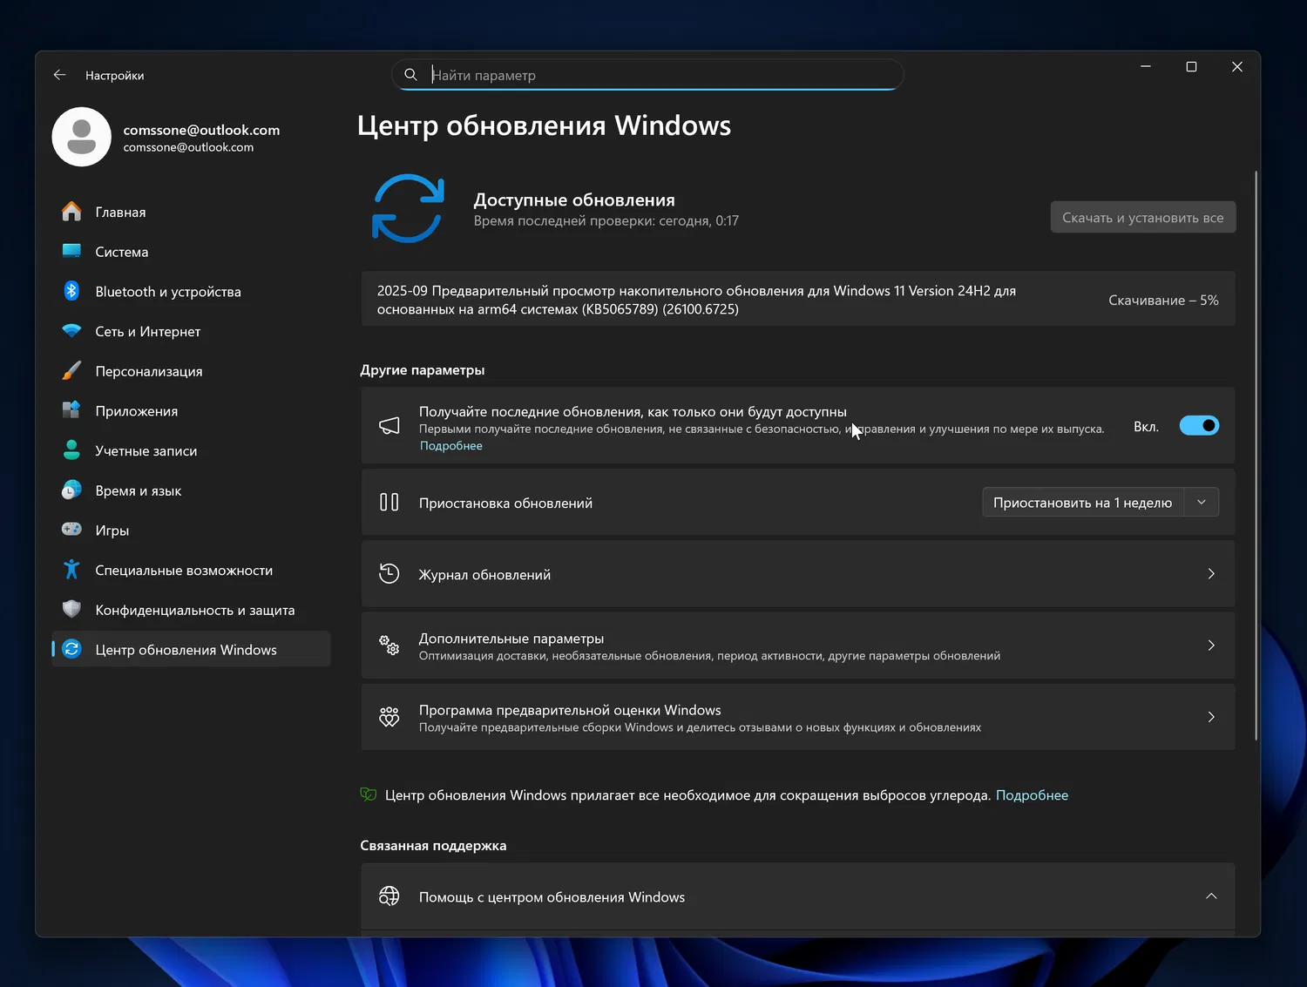Click the gears icon for Дополнительные параметры

(389, 646)
